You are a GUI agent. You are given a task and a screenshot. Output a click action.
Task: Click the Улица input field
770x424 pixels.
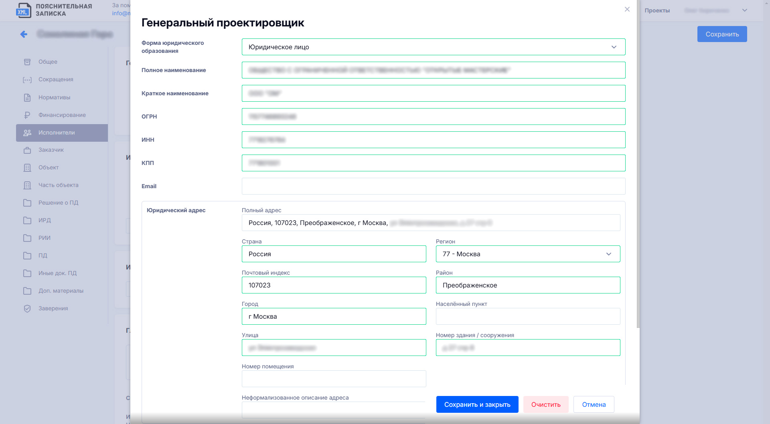(x=334, y=348)
